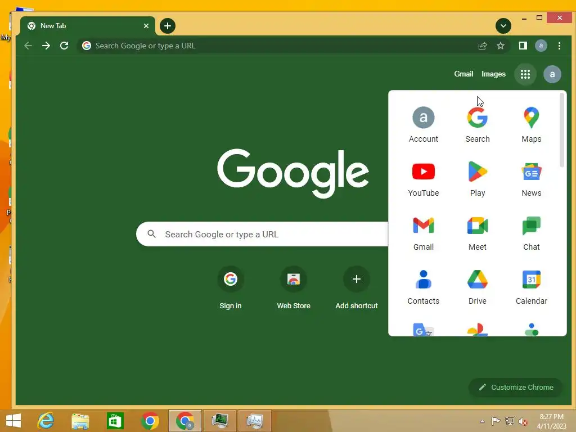Screen dimensions: 576x432
Task: Launch YouTube from the apps panel
Action: pyautogui.click(x=423, y=179)
